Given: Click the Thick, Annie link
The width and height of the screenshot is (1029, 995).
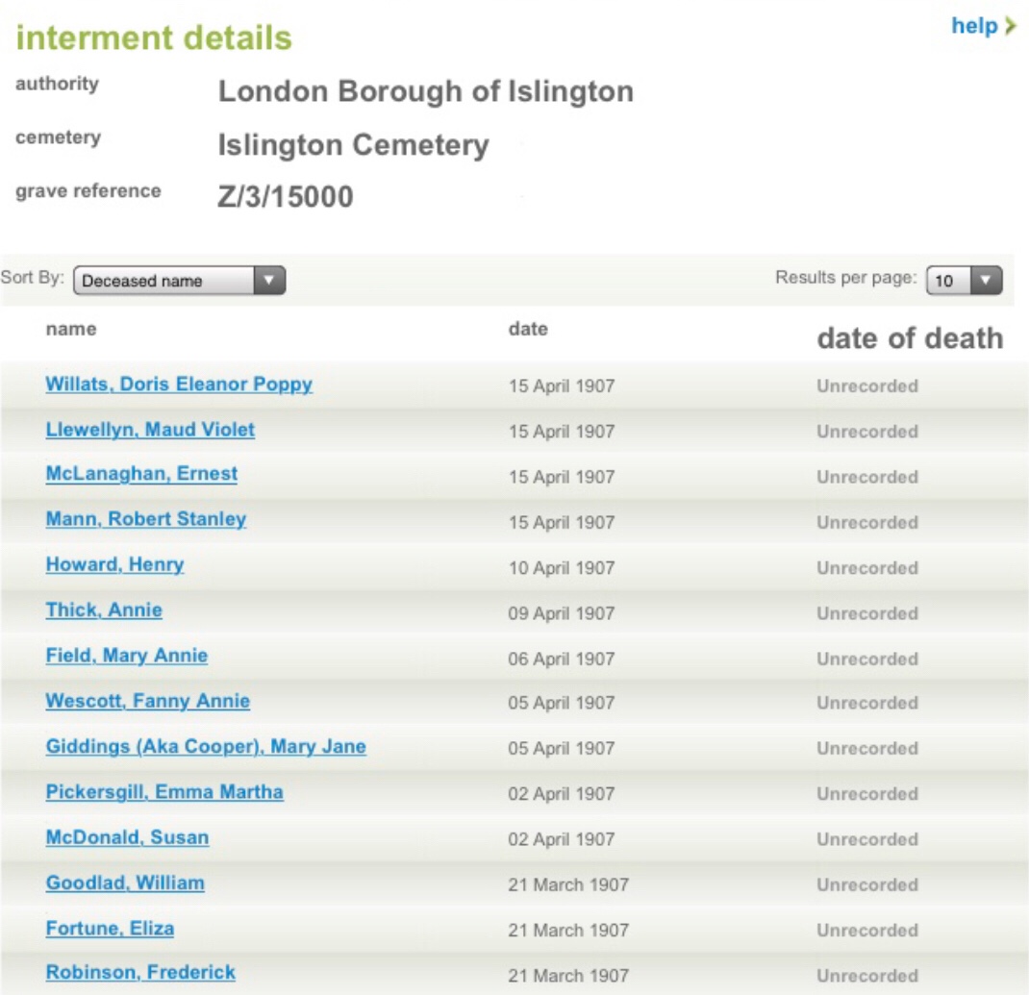Looking at the screenshot, I should pos(104,610).
